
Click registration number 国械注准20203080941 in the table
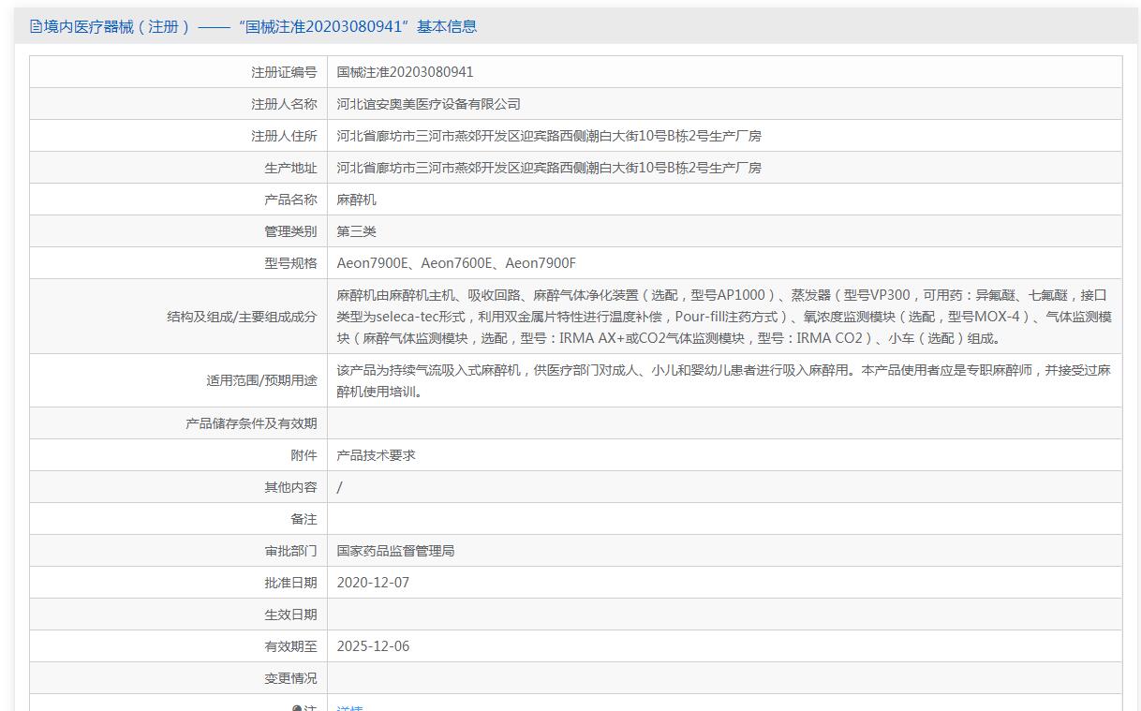click(x=405, y=72)
